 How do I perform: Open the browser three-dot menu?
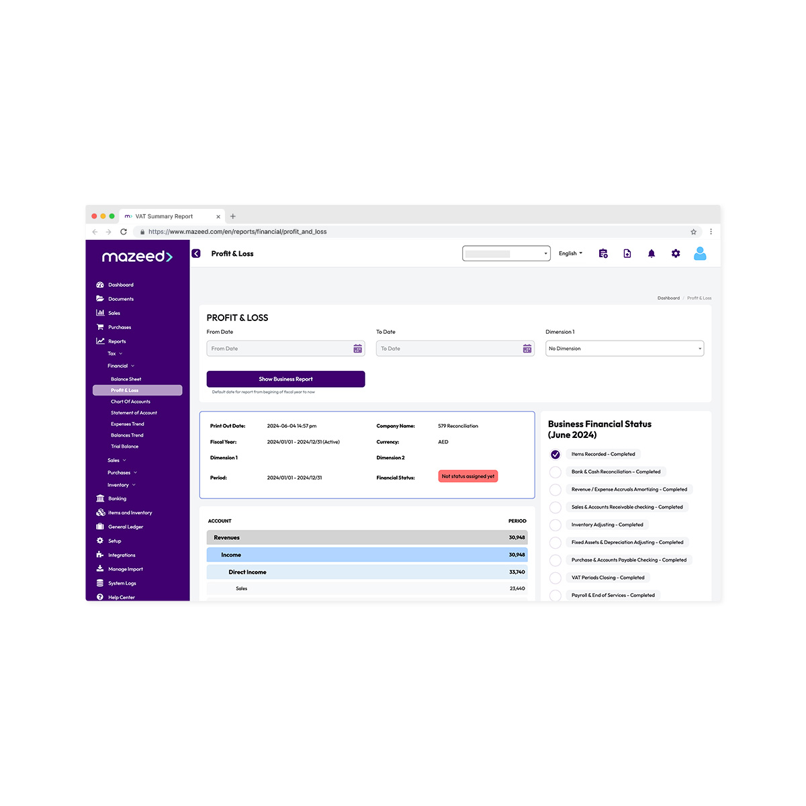click(x=711, y=232)
